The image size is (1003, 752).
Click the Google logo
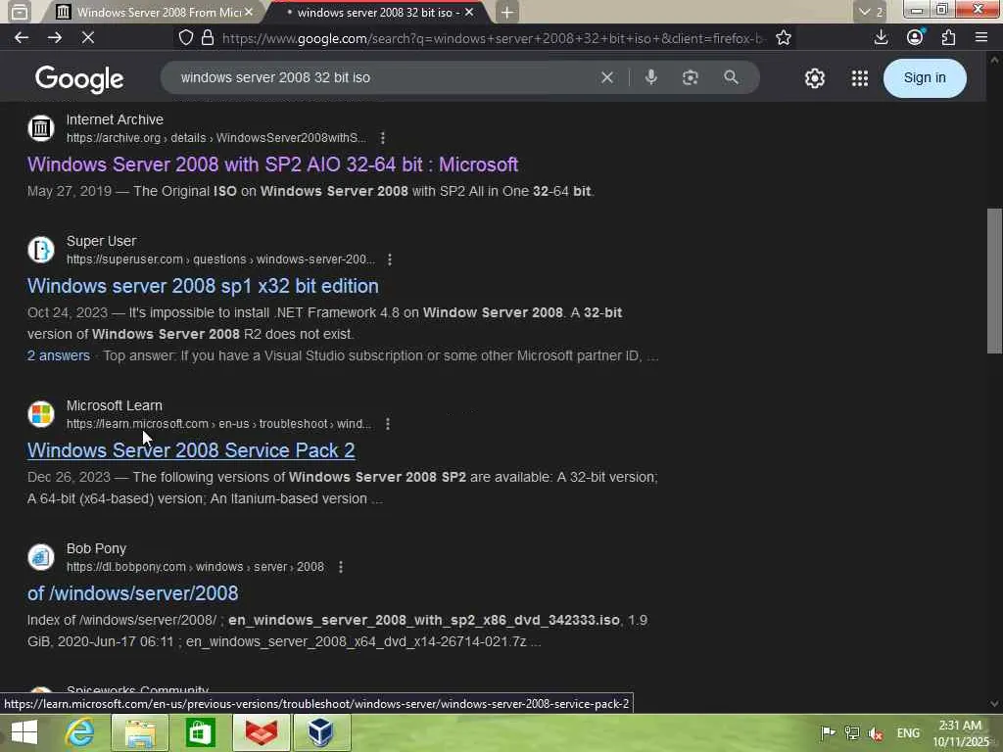(x=79, y=78)
